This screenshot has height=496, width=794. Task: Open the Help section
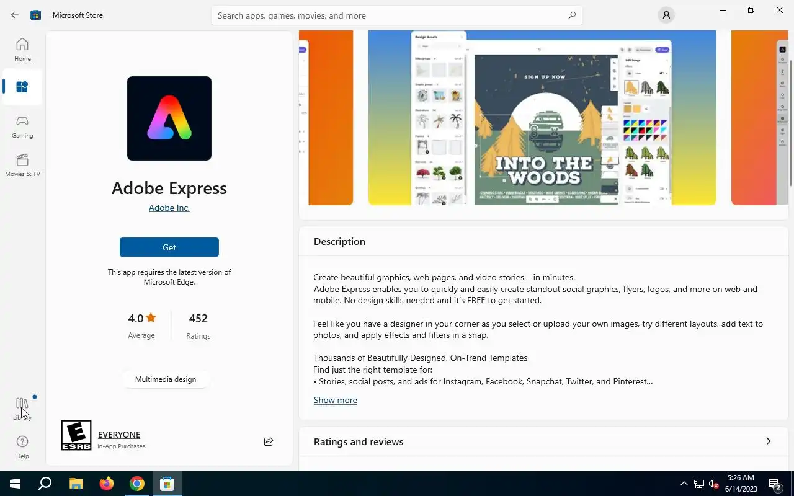point(22,447)
